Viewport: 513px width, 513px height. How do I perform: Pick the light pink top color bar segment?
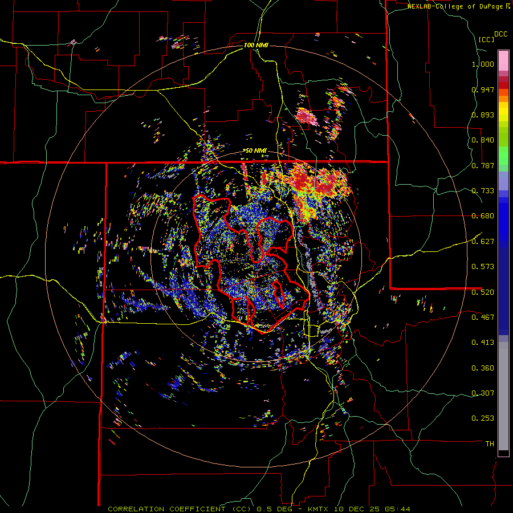503,60
